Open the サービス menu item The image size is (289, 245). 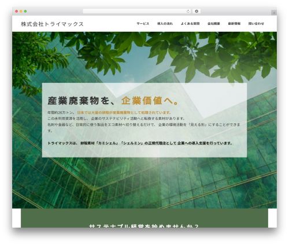click(x=143, y=24)
